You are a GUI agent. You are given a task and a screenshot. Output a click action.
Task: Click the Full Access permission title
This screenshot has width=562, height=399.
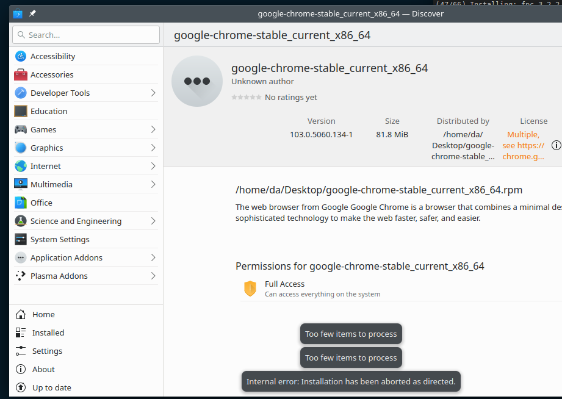[x=284, y=284]
